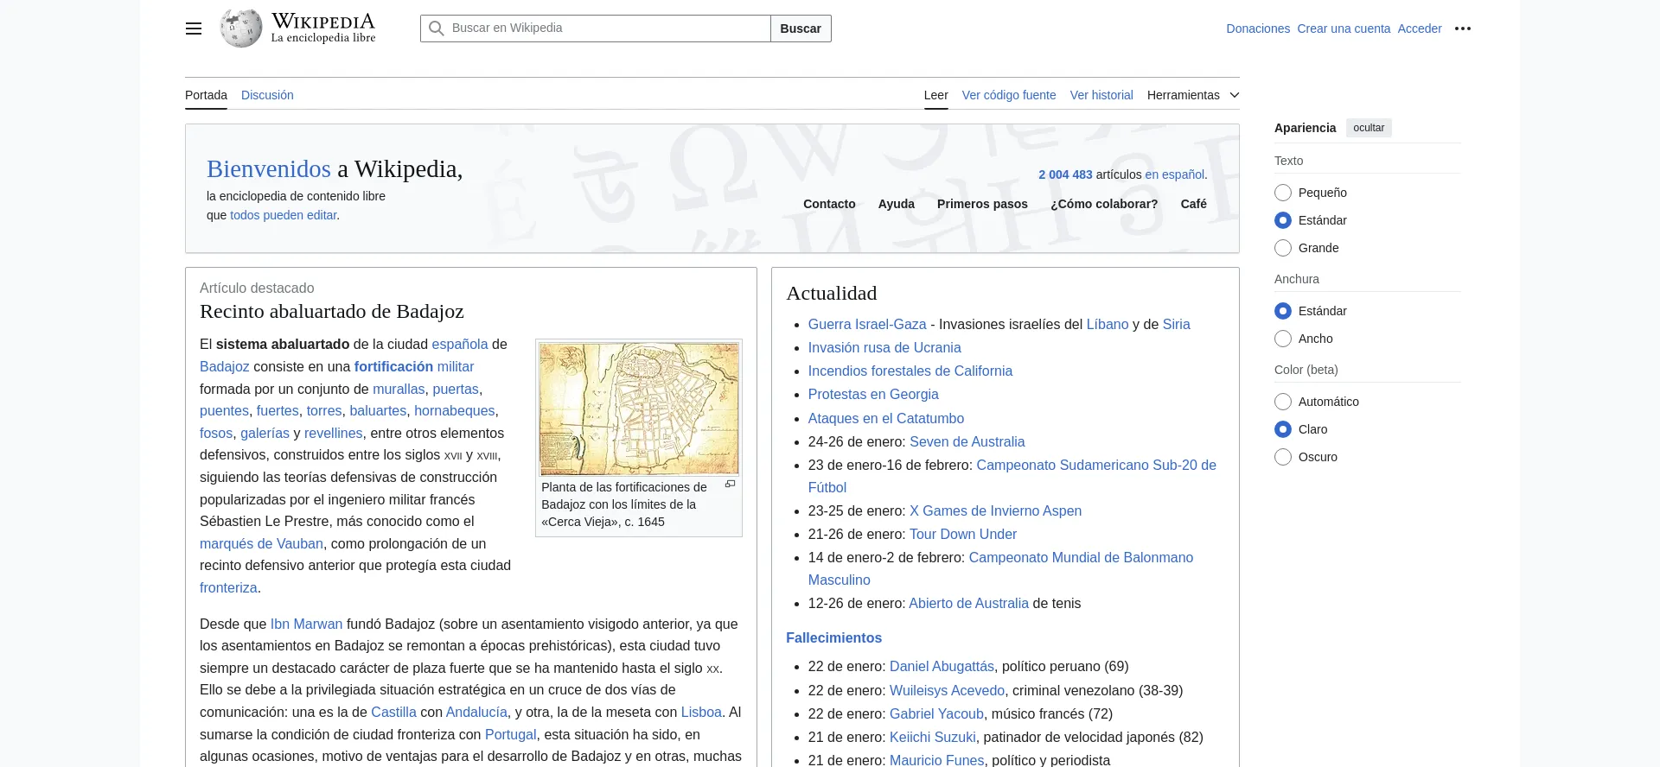The width and height of the screenshot is (1660, 767).
Task: Select Pequeño text size
Action: coord(1283,193)
